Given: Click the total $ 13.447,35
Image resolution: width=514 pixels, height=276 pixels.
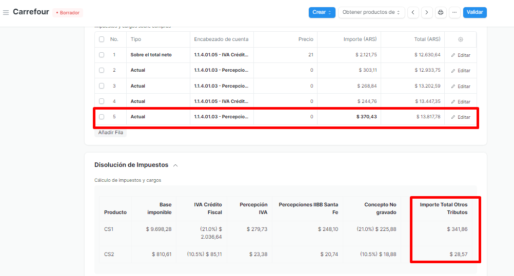Looking at the screenshot, I should (427, 101).
